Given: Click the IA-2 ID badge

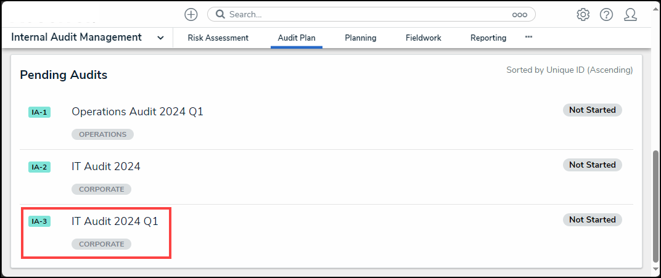Looking at the screenshot, I should [x=39, y=167].
